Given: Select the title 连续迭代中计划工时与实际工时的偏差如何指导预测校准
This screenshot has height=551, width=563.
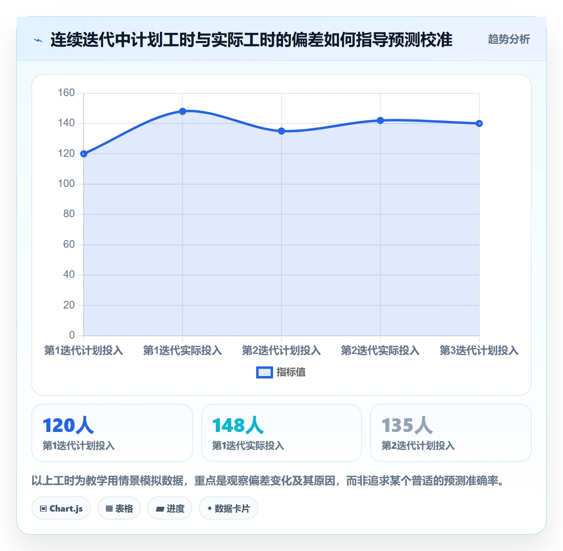Looking at the screenshot, I should (x=251, y=40).
